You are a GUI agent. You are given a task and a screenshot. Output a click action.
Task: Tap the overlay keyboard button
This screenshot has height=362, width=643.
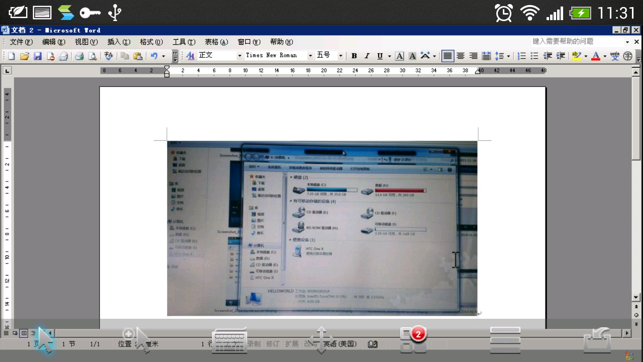(230, 341)
